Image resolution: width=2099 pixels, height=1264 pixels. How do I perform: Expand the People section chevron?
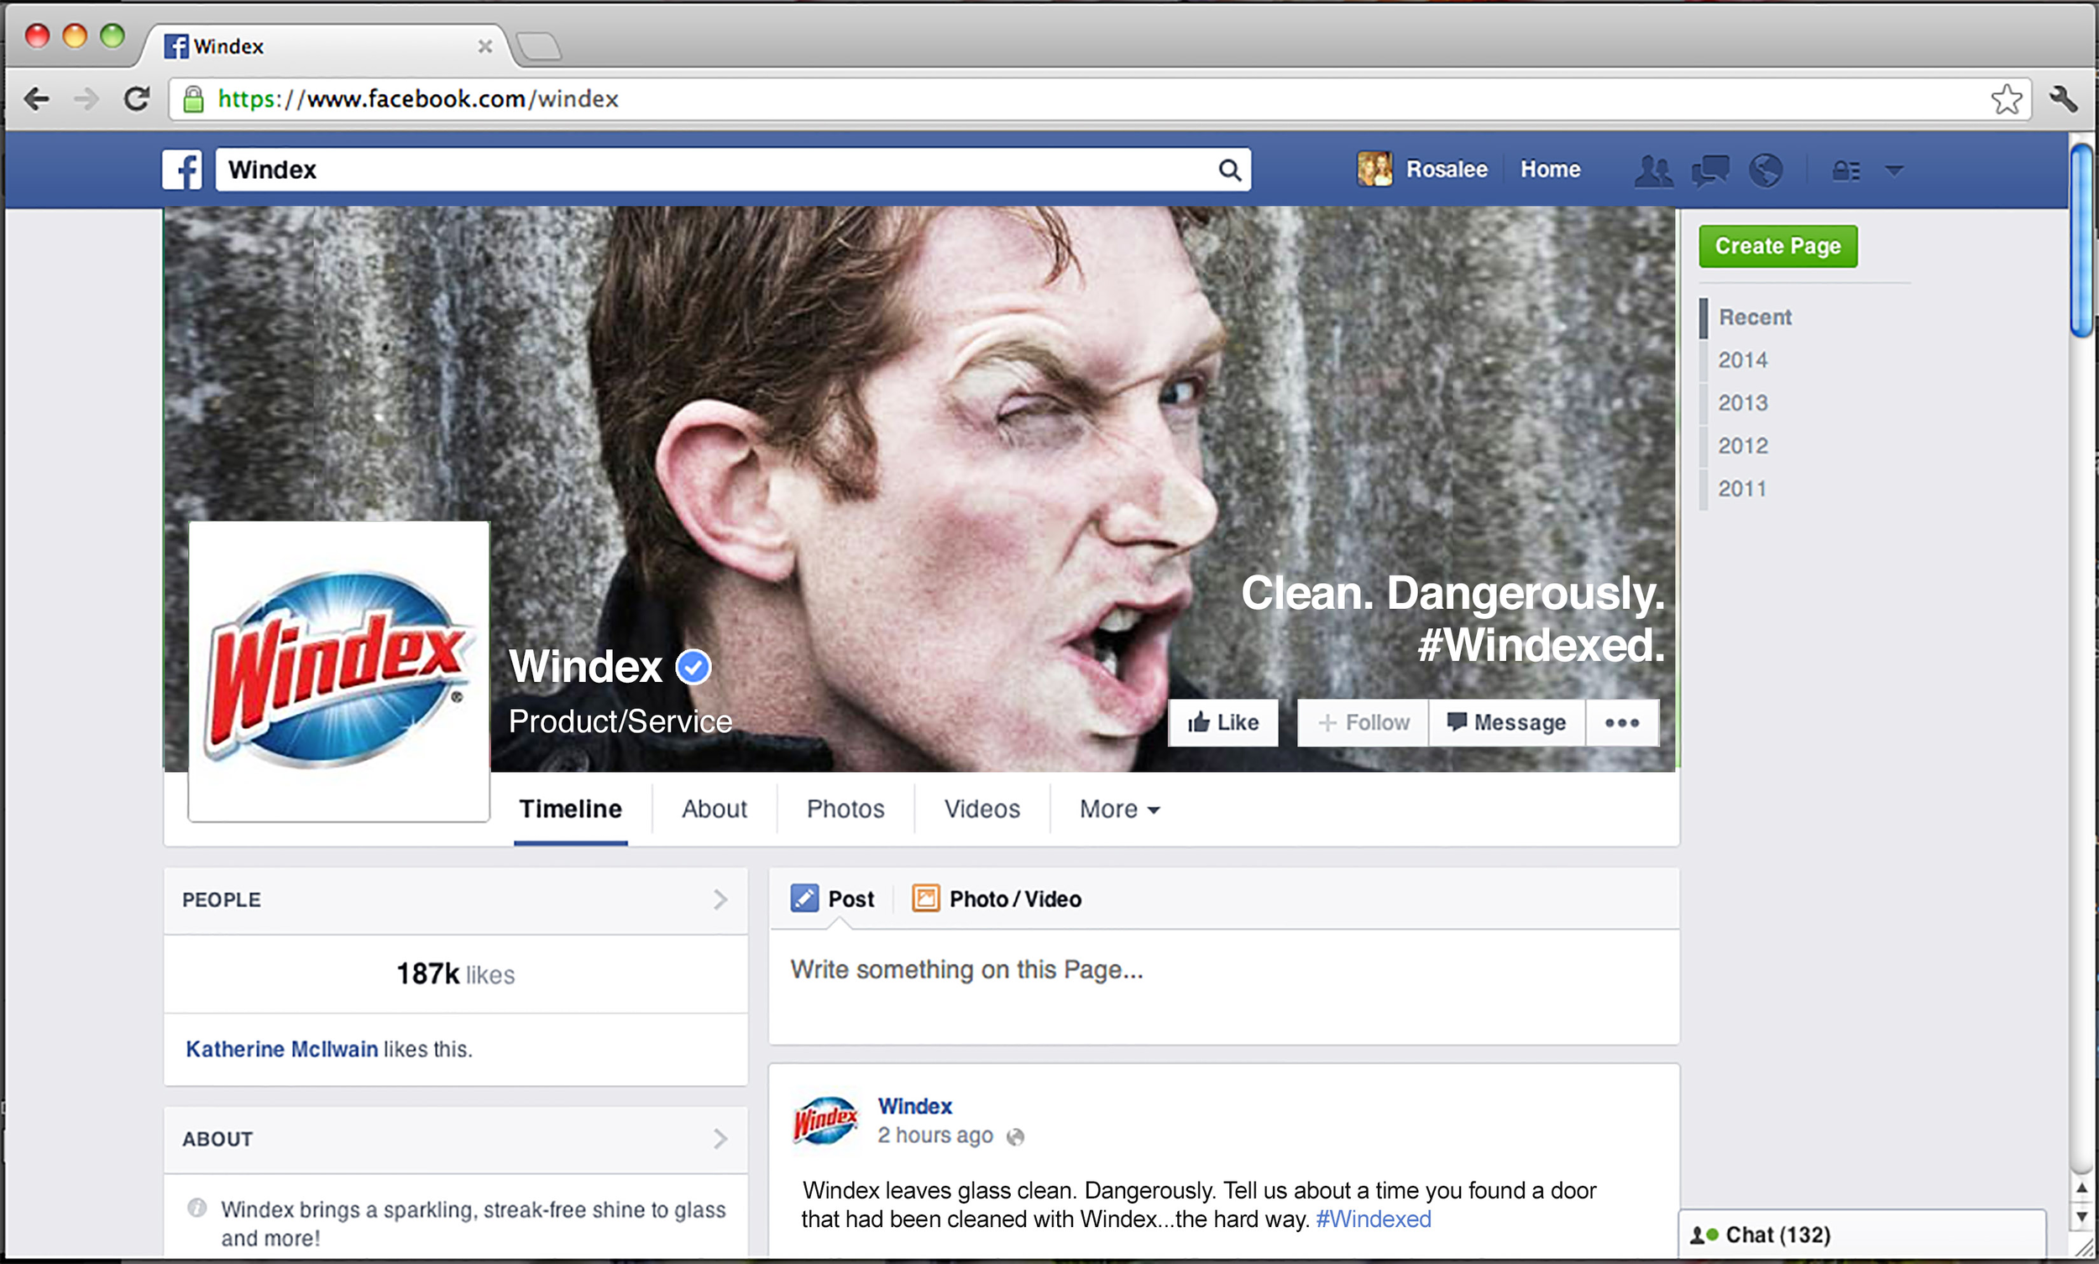point(720,899)
